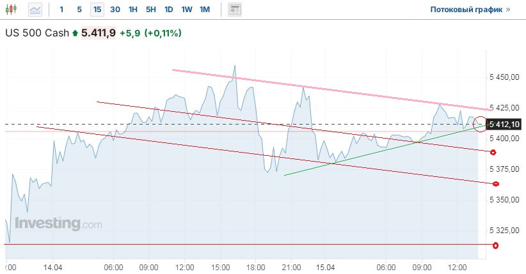526x274 pixels.
Task: Click end handle of lowest descending red line
Action: pos(494,184)
